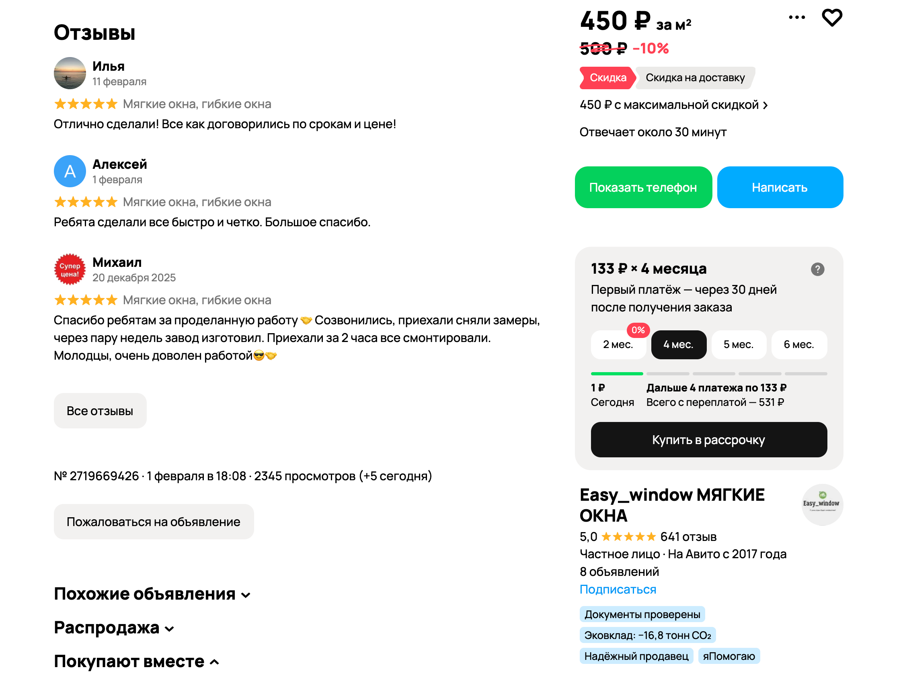Open the Easy_window seller logo
905x684 pixels.
(x=821, y=504)
